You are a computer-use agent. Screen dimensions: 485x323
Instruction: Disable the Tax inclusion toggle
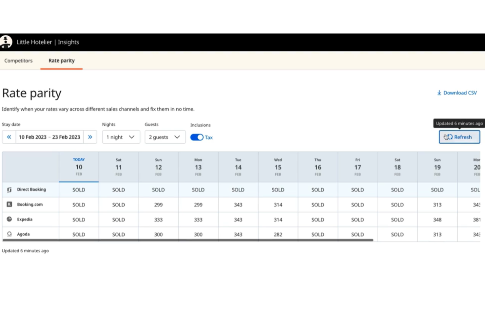pos(197,137)
